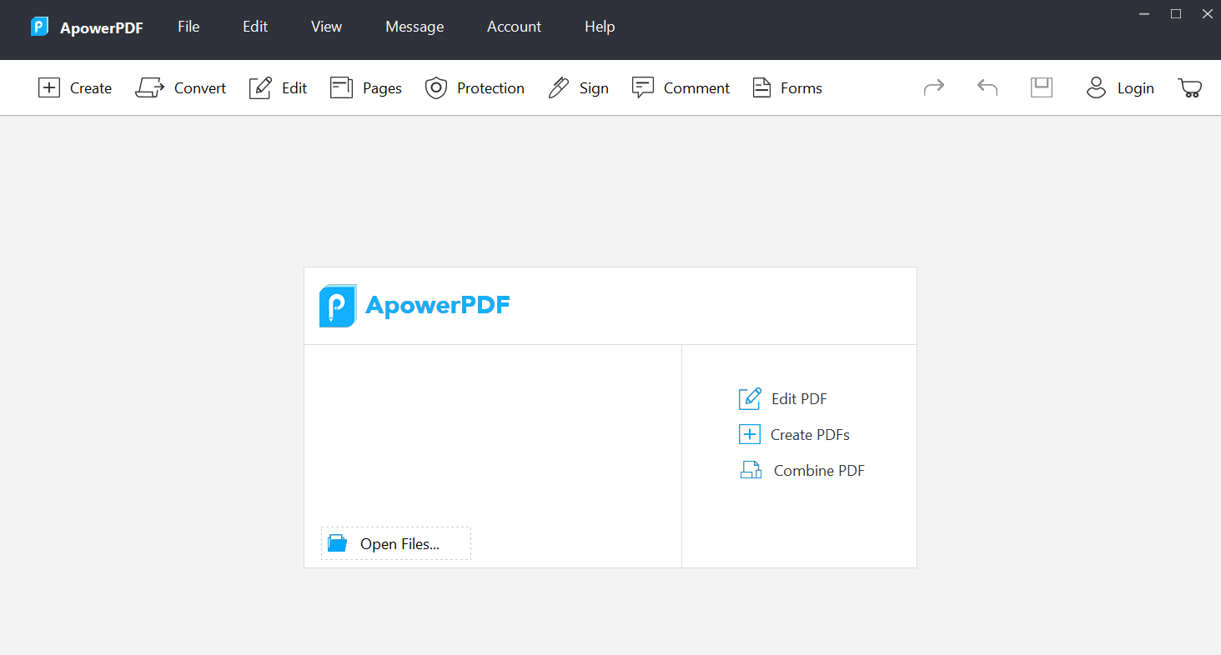
Task: Open the Message menu
Action: 415,27
